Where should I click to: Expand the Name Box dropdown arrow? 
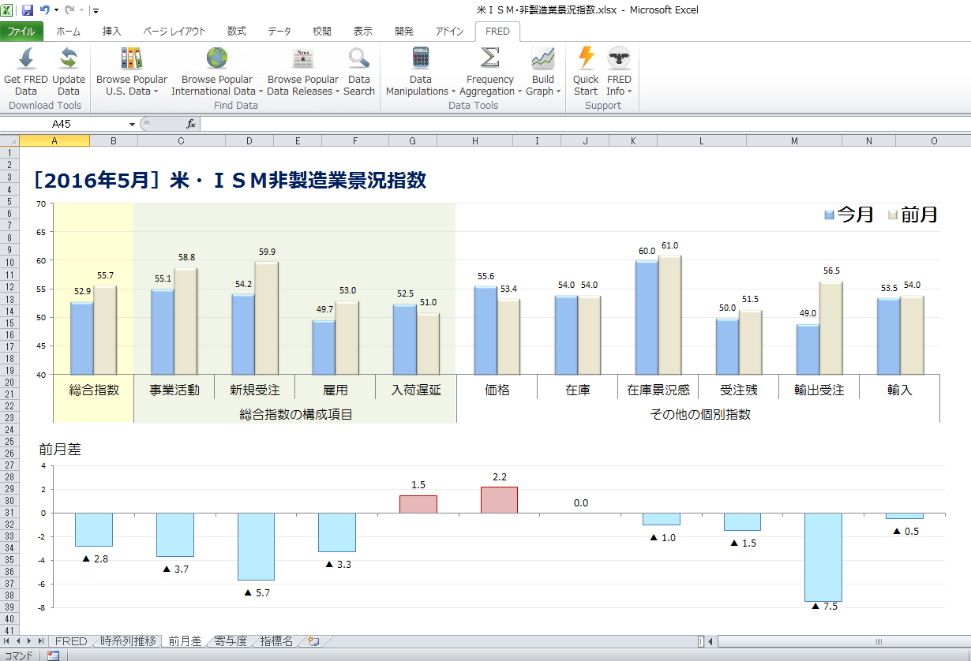pos(132,125)
